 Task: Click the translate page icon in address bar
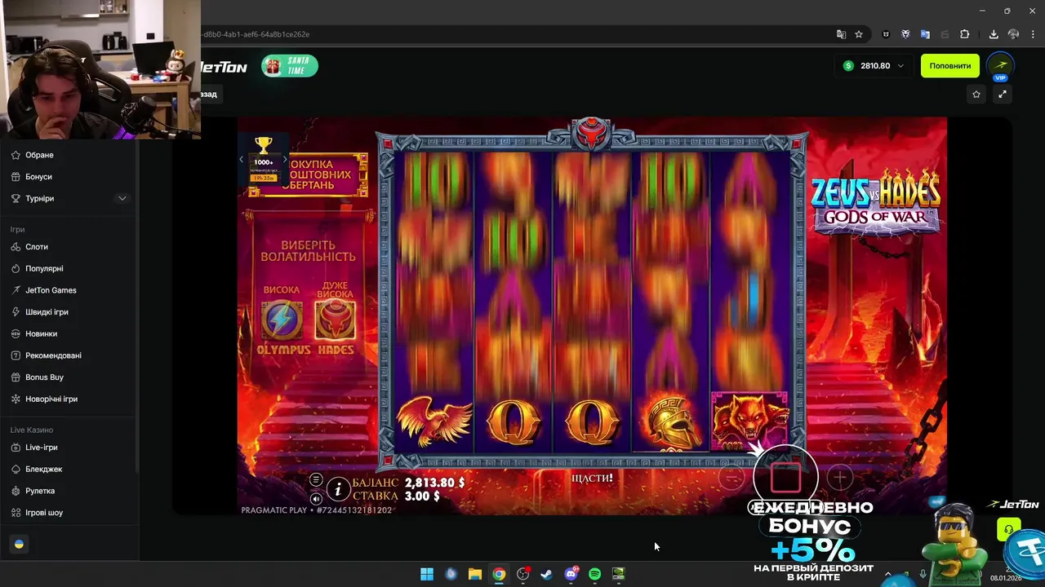pos(841,34)
